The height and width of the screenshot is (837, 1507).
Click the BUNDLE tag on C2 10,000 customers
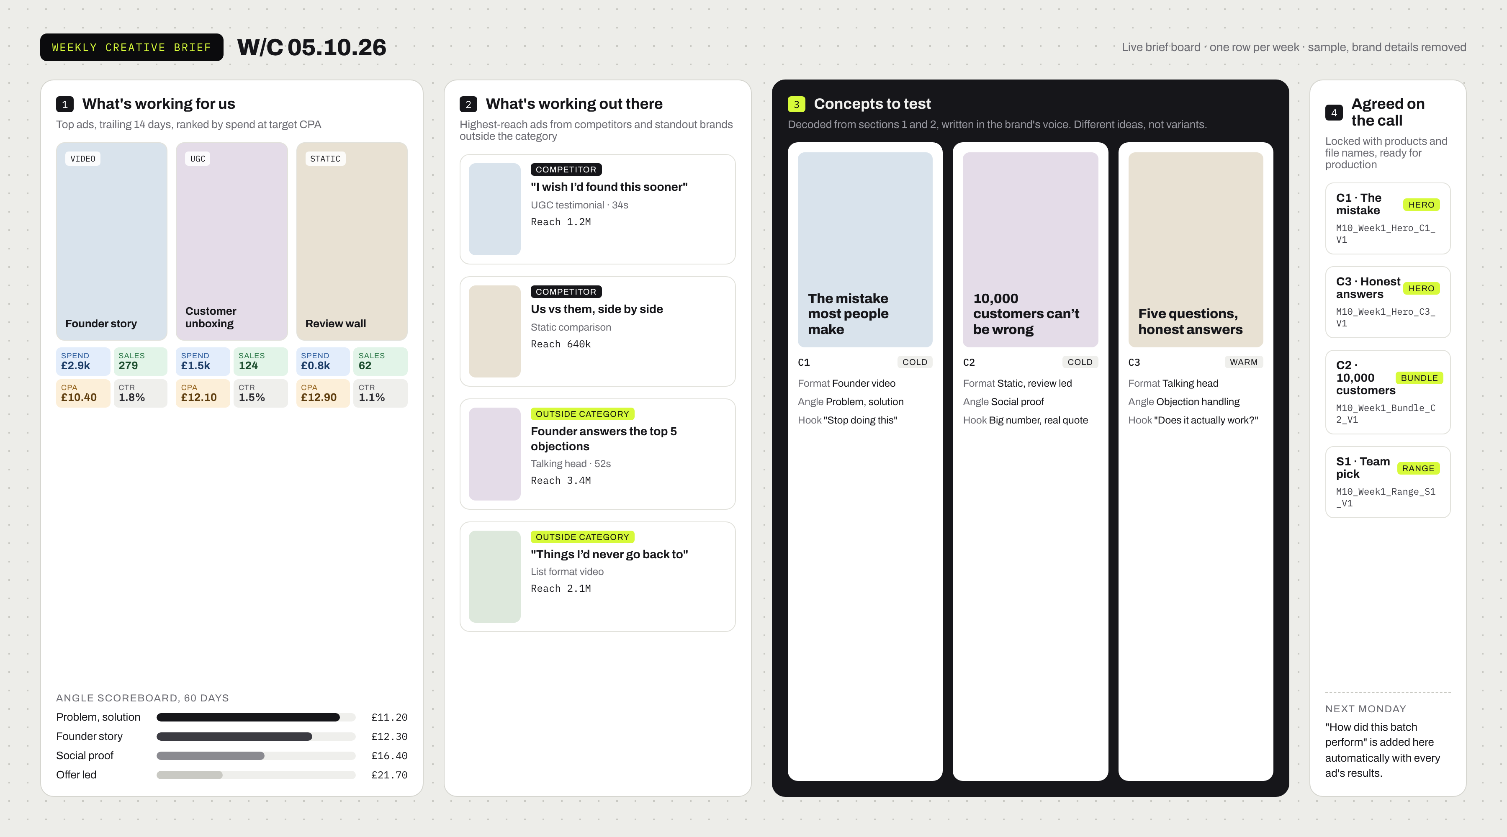(x=1419, y=378)
